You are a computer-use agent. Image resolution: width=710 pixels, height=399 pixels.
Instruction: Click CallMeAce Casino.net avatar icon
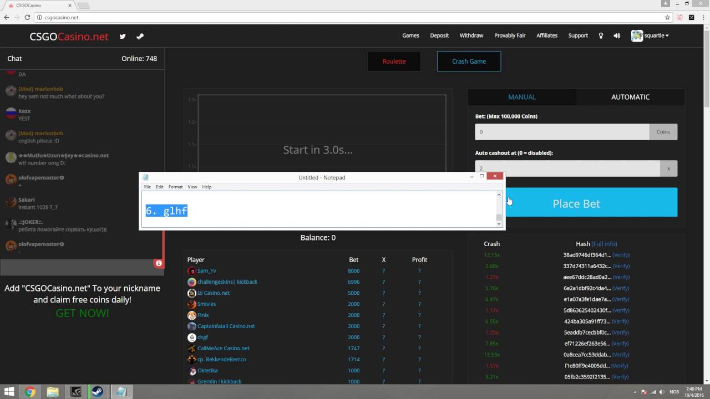coord(192,349)
